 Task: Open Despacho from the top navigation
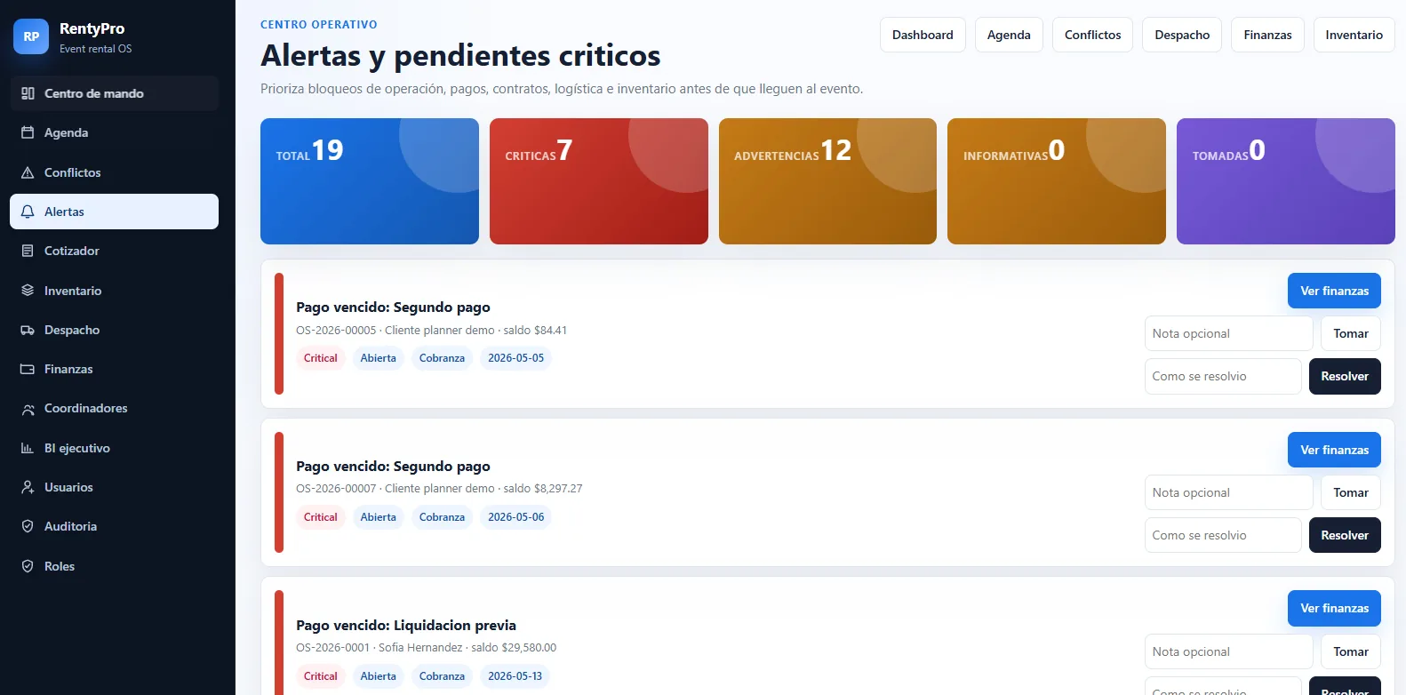[1182, 35]
